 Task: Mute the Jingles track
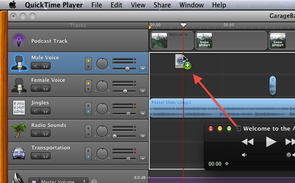click(x=36, y=111)
